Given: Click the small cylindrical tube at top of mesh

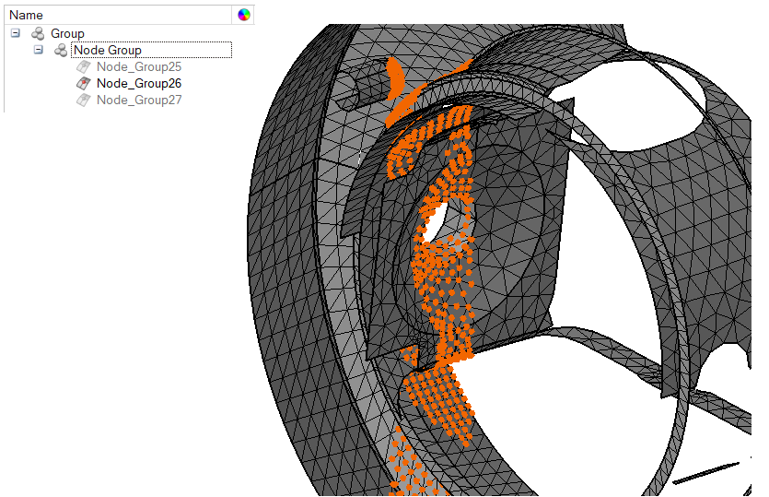Looking at the screenshot, I should 367,88.
